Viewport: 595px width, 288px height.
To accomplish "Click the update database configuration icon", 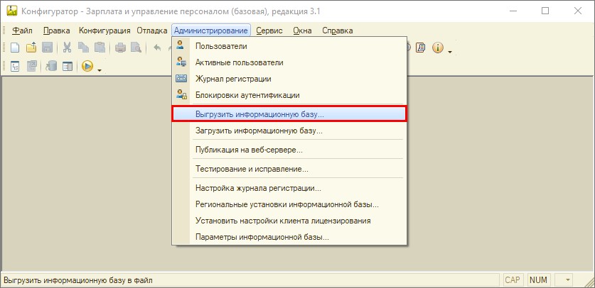I will pos(51,67).
